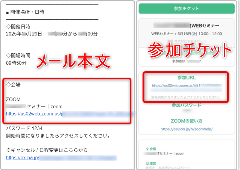Image resolution: width=240 pixels, height=170 pixels.
Task: Click the ■ 開催場所・日時 section title
Action: pyautogui.click(x=25, y=12)
